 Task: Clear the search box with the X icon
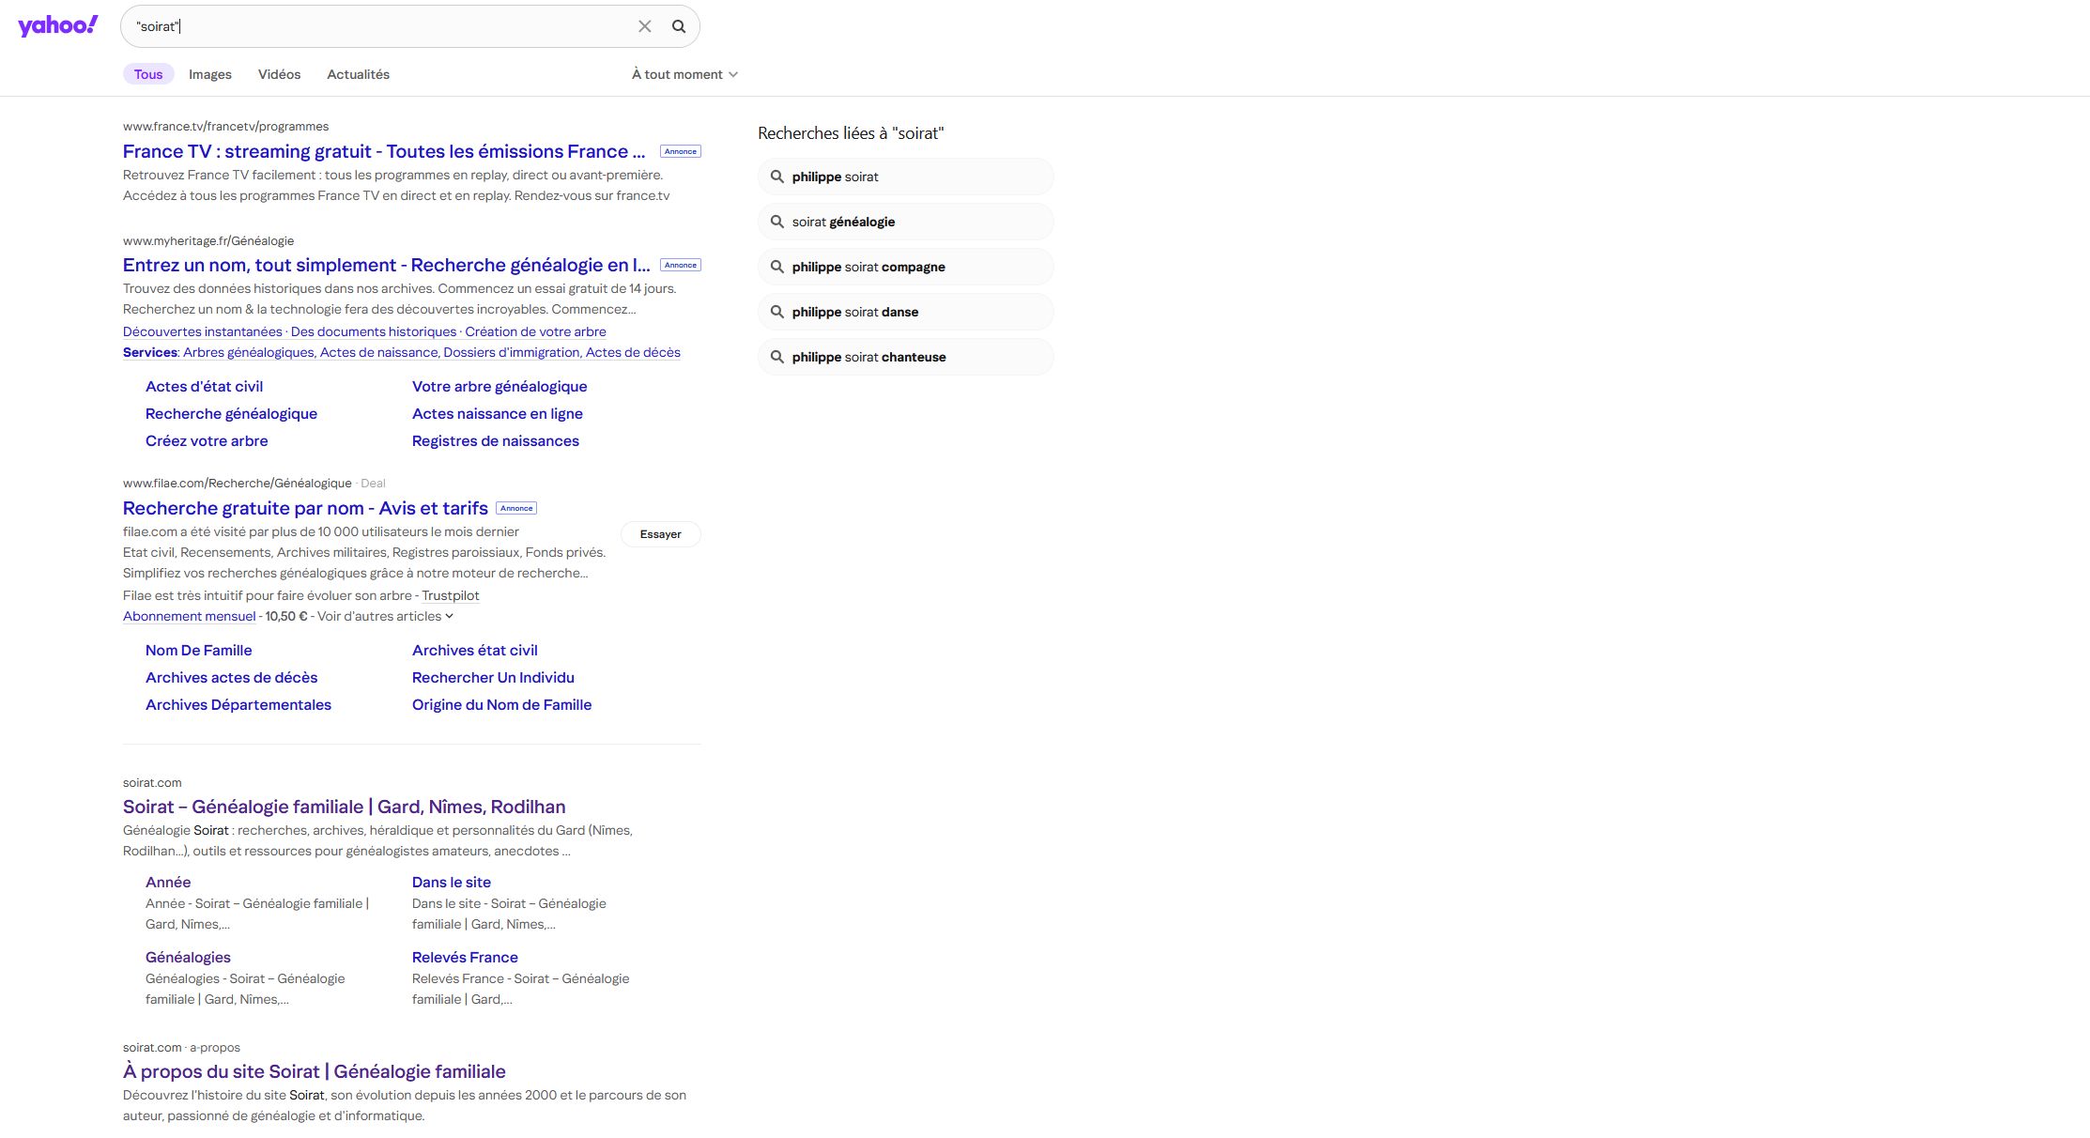(x=645, y=26)
